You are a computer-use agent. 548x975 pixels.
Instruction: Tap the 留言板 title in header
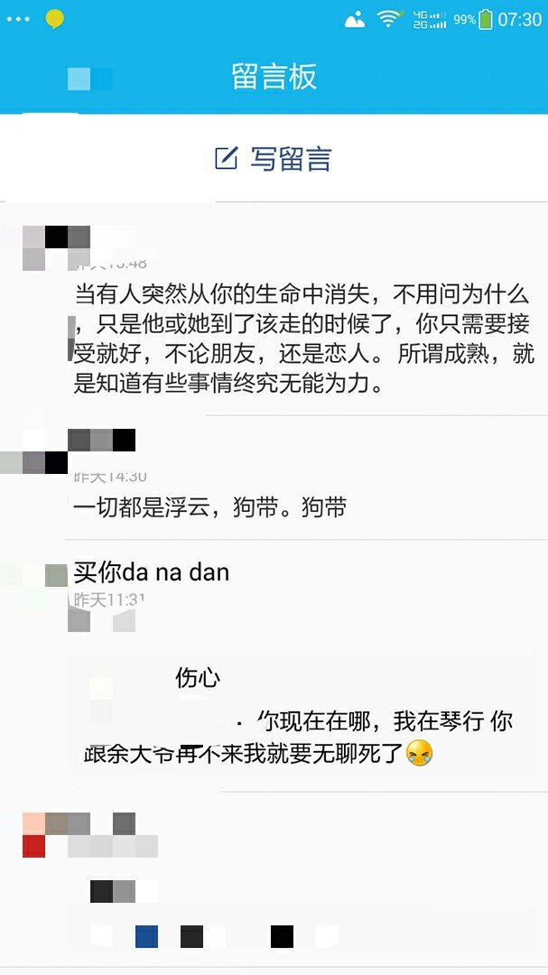tap(274, 77)
